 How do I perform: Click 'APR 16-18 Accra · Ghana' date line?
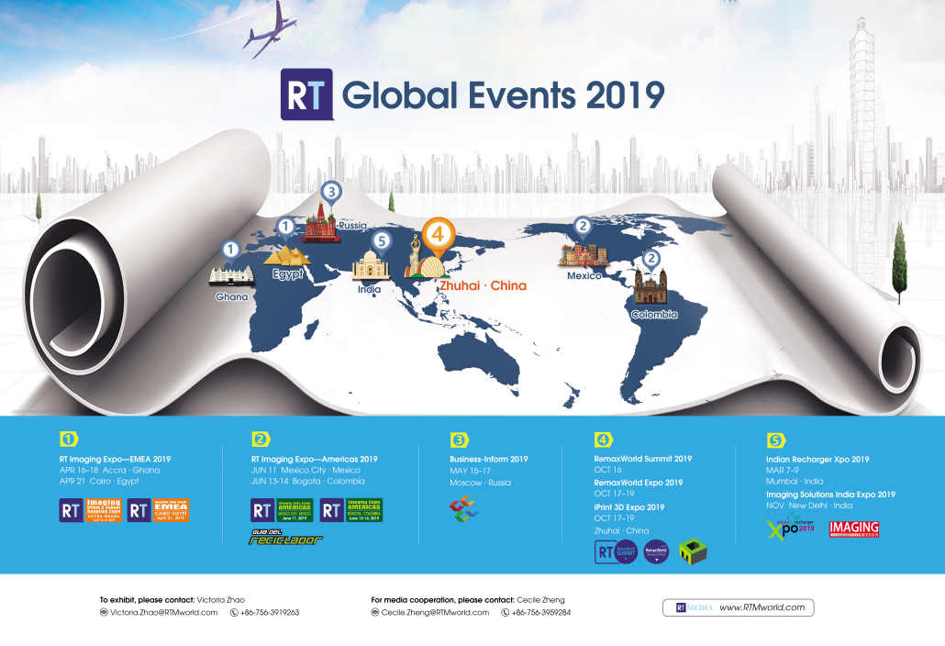(110, 470)
